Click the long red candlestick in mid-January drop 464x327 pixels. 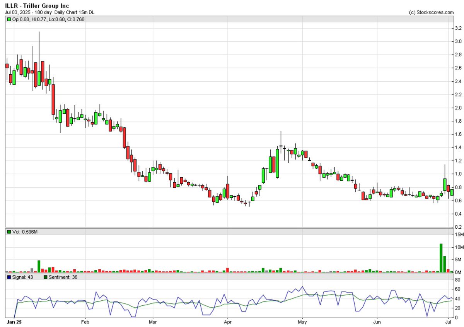(x=53, y=99)
